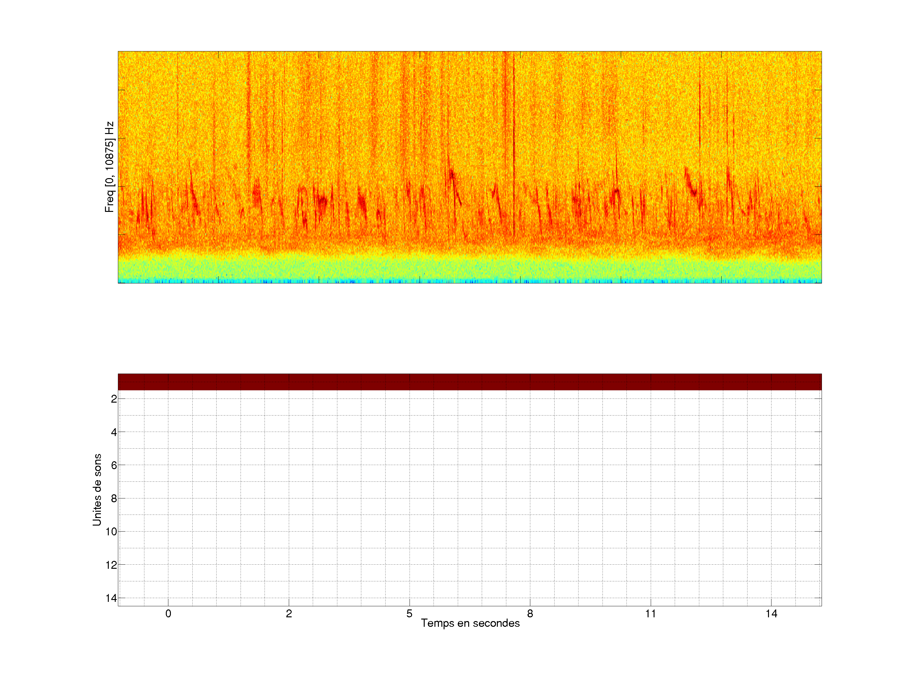Click x-axis tick label '0'
908x681 pixels.
pyautogui.click(x=168, y=614)
